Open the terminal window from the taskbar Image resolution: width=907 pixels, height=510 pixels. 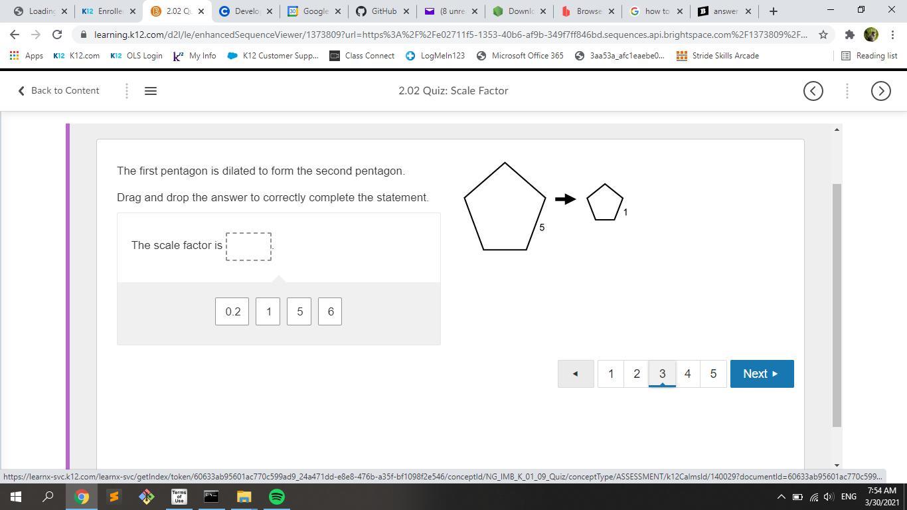pyautogui.click(x=211, y=497)
